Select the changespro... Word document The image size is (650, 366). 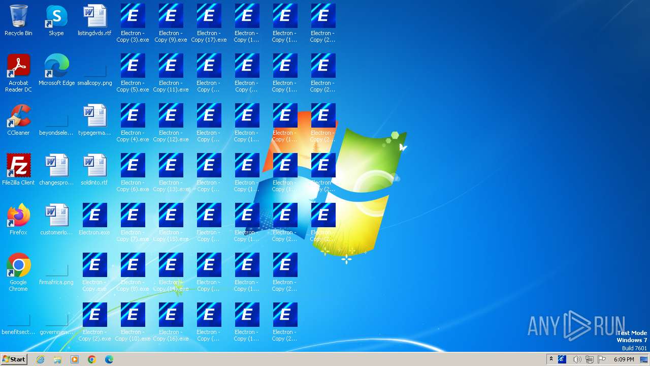[x=56, y=170]
